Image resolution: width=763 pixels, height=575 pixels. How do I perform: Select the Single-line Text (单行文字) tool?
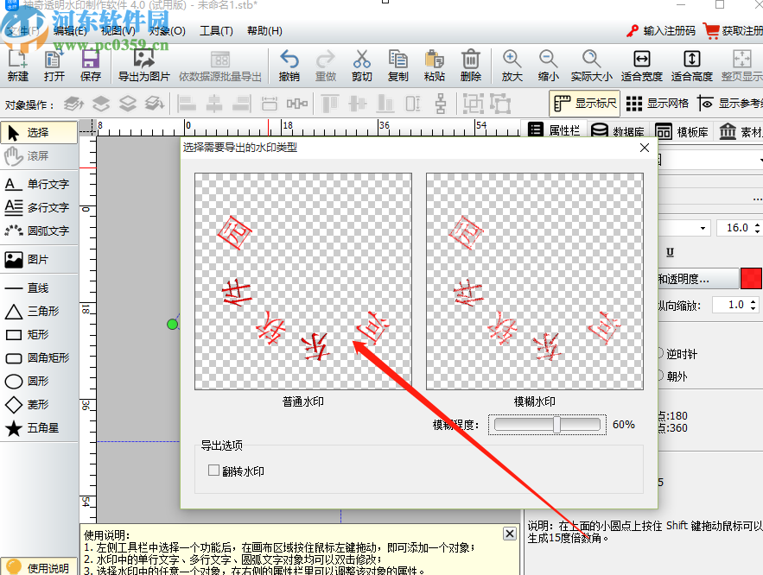tap(39, 184)
